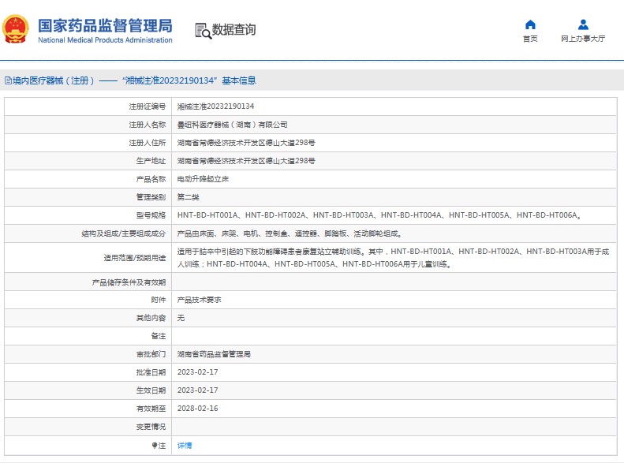Screen dimensions: 624x463
Task: Click the 备注 label
Action: [158, 336]
